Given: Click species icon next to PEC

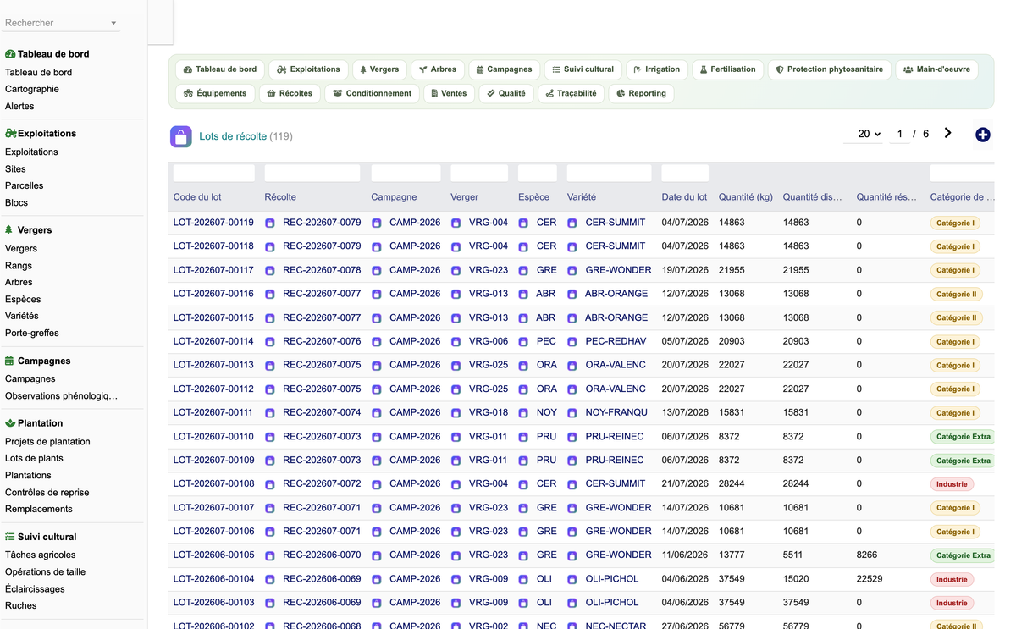Looking at the screenshot, I should [523, 342].
